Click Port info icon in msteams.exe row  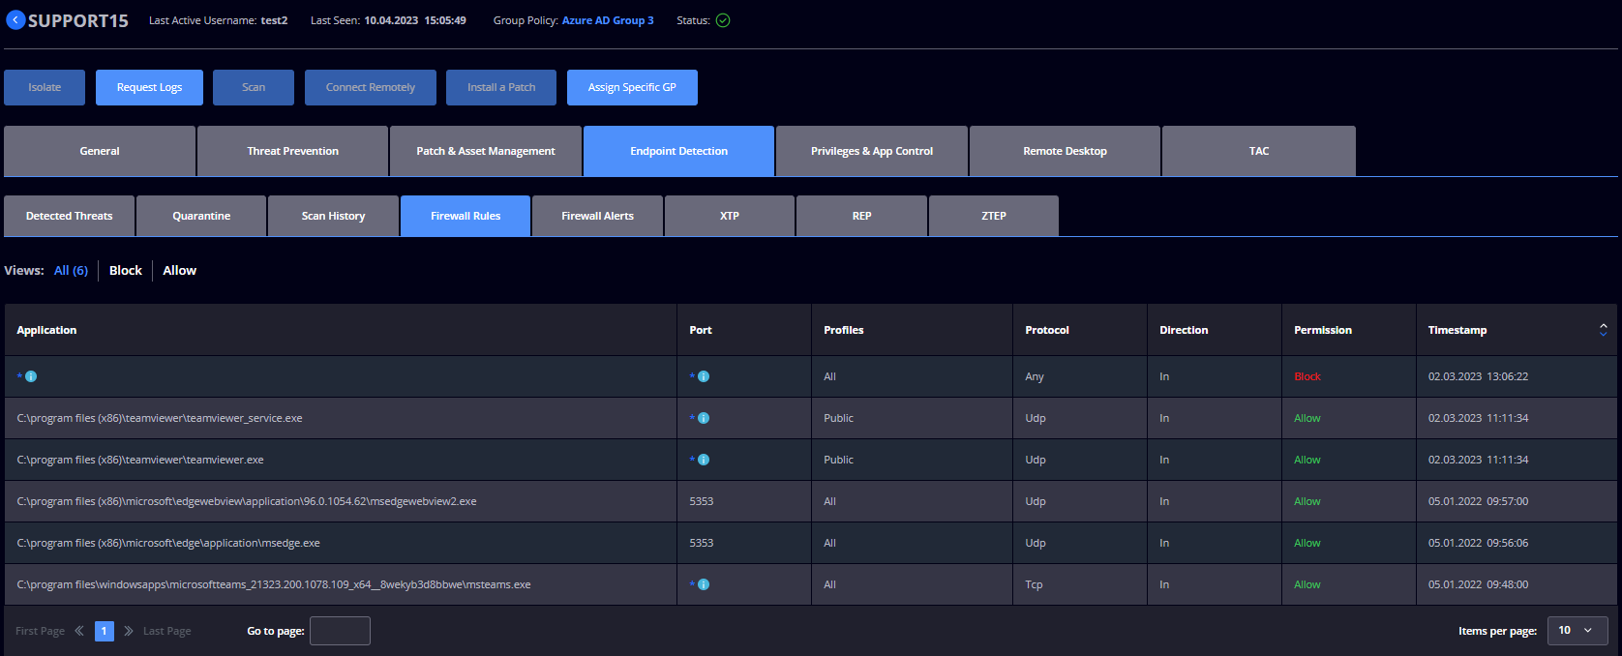704,584
